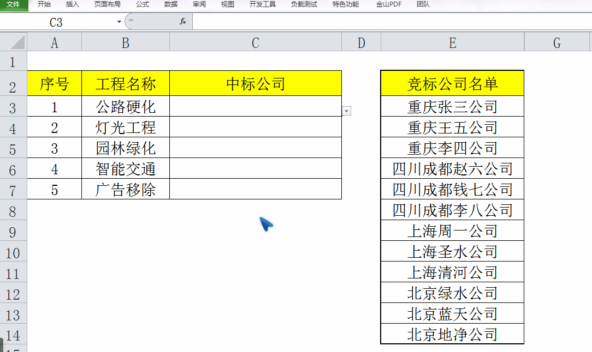
Task: Open the Name Box dropdown arrow
Action: [117, 21]
